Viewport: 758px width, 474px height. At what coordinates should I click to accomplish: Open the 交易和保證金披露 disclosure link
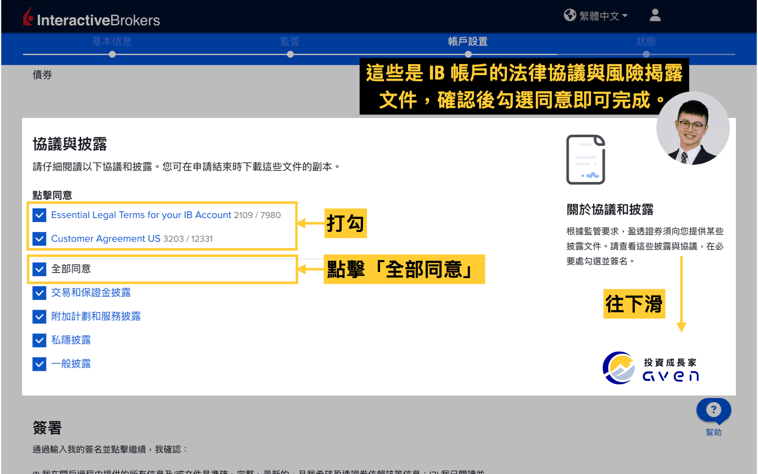tap(91, 293)
